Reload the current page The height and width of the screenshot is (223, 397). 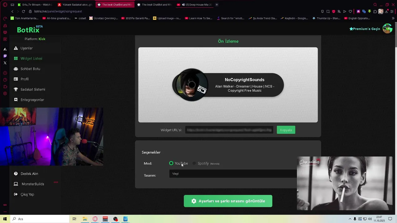coord(23,11)
